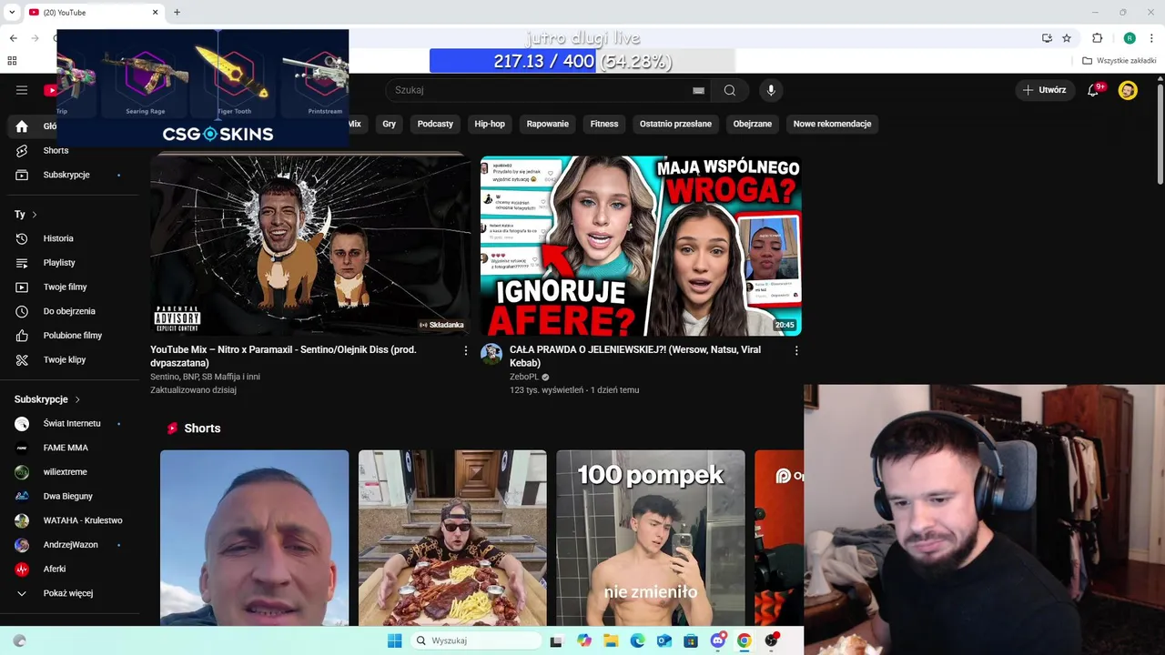Click the YouTube Szukaj search field
The height and width of the screenshot is (655, 1165).
[537, 90]
